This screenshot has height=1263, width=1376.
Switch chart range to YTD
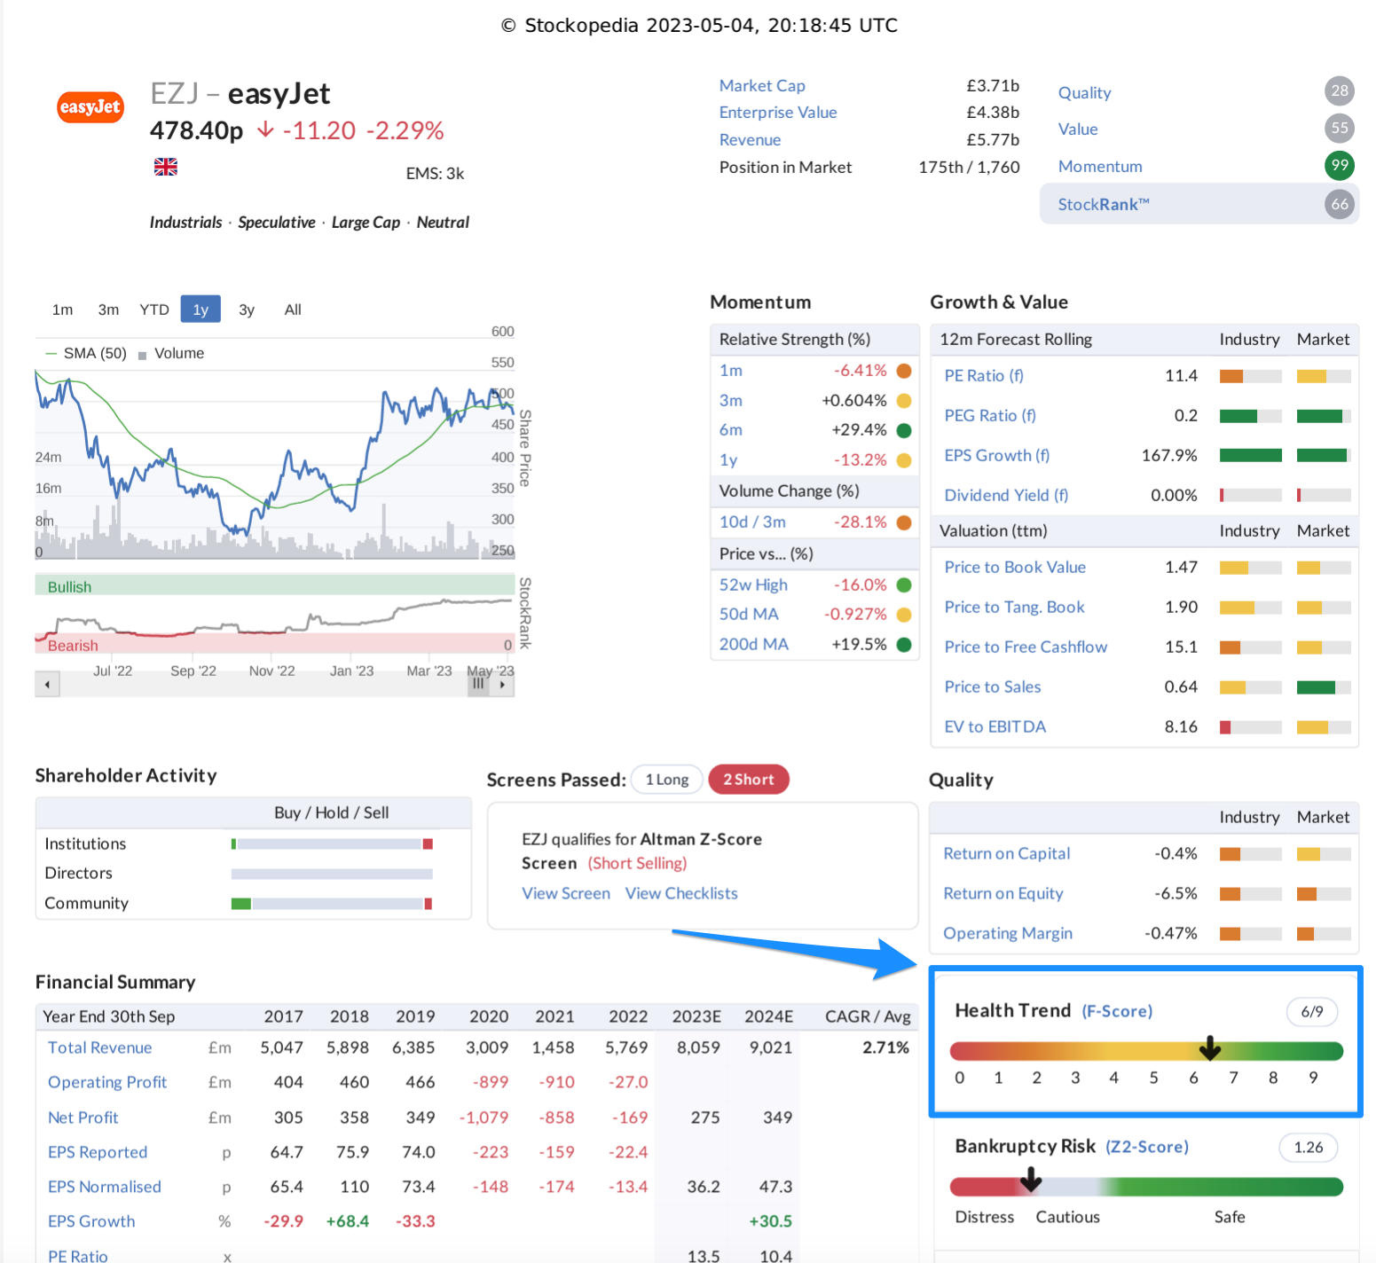coord(153,310)
